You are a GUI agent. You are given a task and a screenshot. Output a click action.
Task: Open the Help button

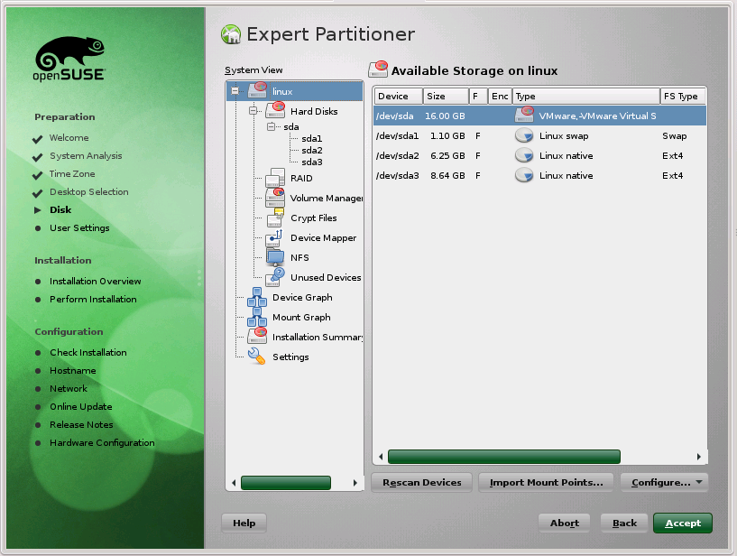[x=244, y=523]
